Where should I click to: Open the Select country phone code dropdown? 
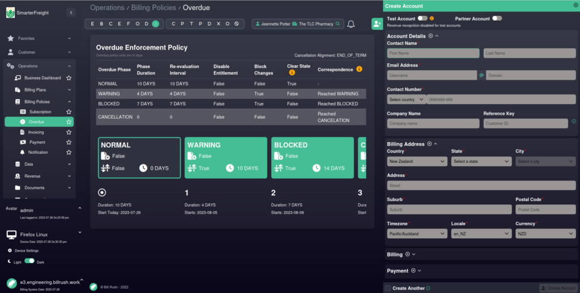[x=406, y=100]
